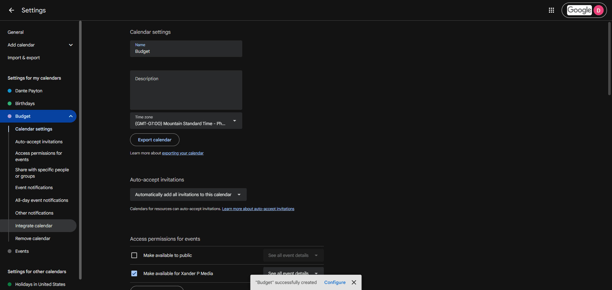Jump to All-day event notifications
The width and height of the screenshot is (612, 290).
[42, 200]
